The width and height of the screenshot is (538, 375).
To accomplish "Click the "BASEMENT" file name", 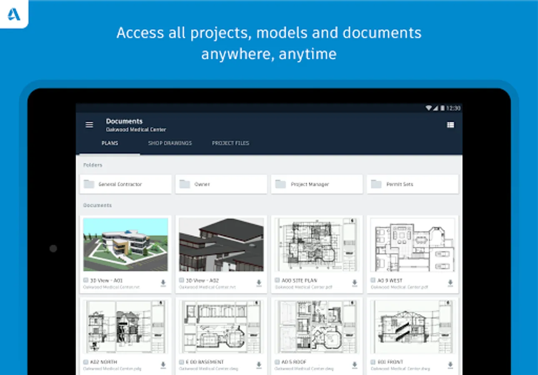I will point(205,362).
